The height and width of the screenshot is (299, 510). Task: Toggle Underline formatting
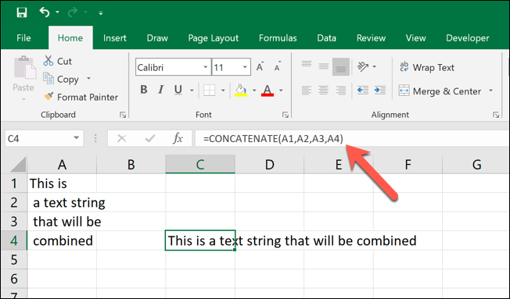178,90
